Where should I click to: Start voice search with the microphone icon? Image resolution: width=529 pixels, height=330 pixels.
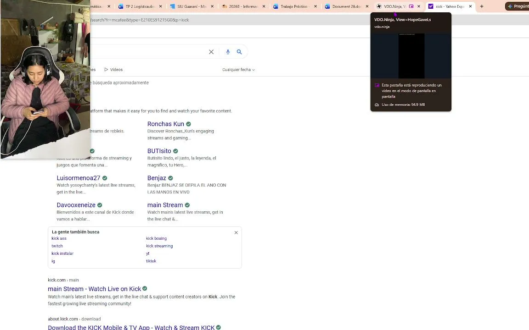pos(228,52)
